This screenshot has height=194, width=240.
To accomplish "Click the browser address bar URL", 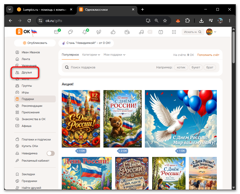I will click(54, 21).
